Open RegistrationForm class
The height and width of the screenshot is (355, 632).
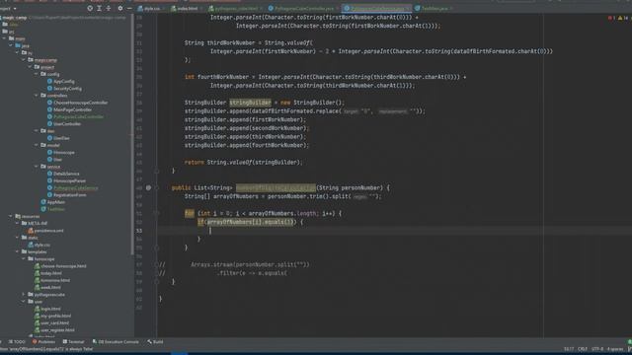click(67, 195)
